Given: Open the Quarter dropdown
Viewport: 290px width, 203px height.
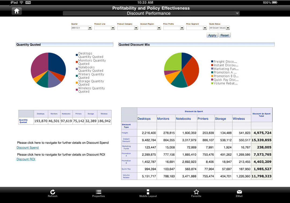Looking at the screenshot, I should pyautogui.click(x=90, y=28).
